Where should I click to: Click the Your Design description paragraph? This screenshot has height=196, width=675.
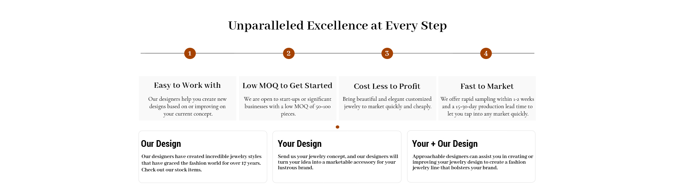pos(338,162)
